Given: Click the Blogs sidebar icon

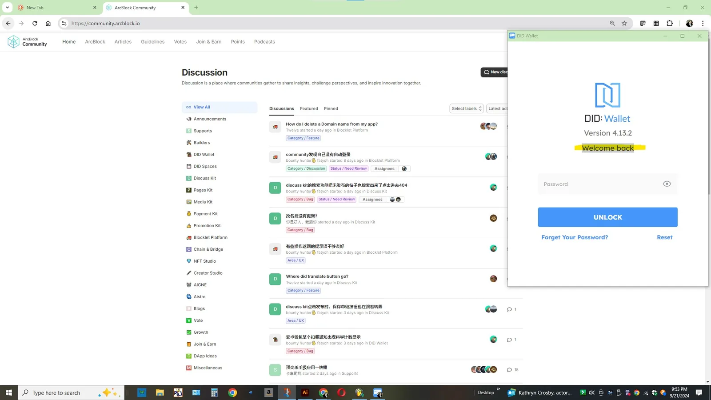Looking at the screenshot, I should pyautogui.click(x=189, y=309).
